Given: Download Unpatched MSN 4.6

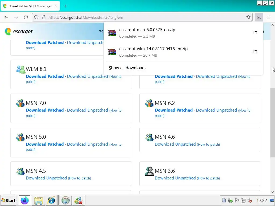Looking at the screenshot, I should (175, 144).
